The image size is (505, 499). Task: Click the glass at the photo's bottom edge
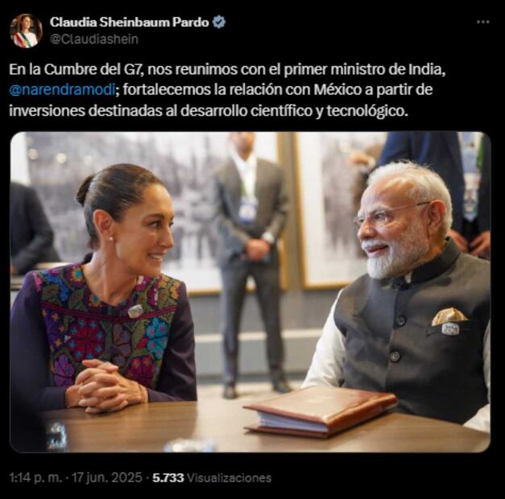(x=190, y=446)
